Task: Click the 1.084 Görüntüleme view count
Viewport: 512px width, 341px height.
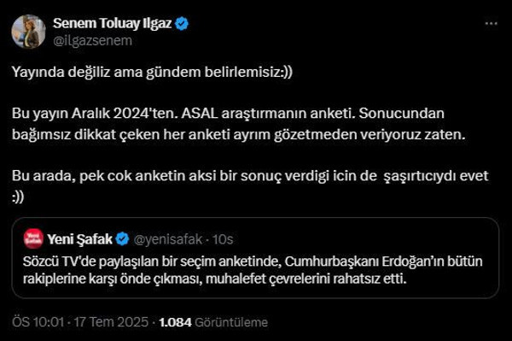Action: [x=213, y=322]
